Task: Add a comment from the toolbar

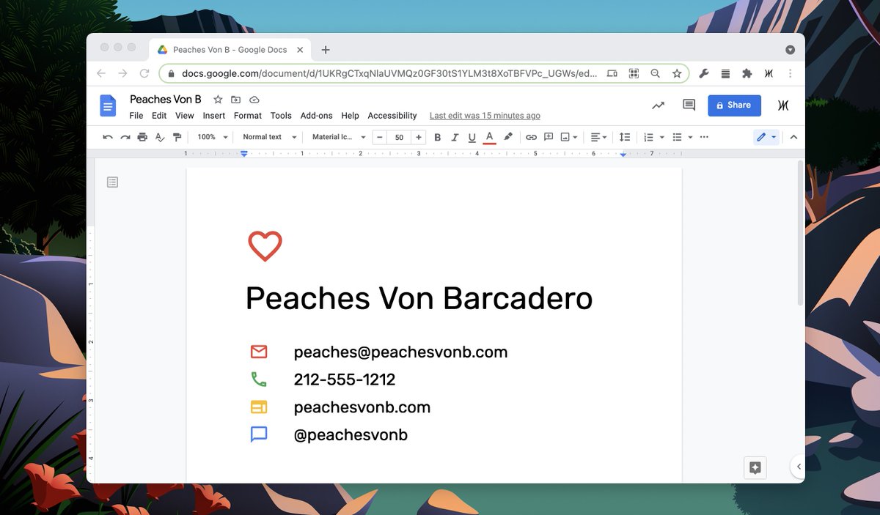Action: pos(549,137)
